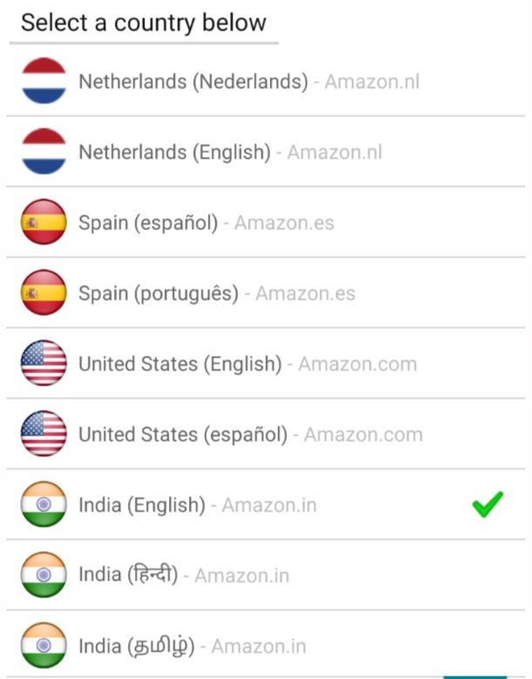This screenshot has width=532, height=679.
Task: Tap the India Hindi flag icon
Action: click(44, 575)
